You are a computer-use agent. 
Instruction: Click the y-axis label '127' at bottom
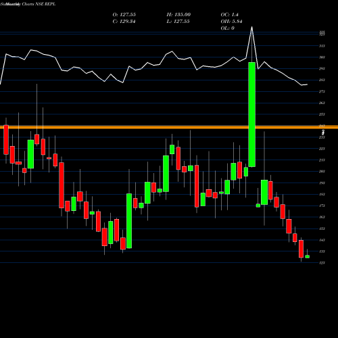[x=322, y=263]
